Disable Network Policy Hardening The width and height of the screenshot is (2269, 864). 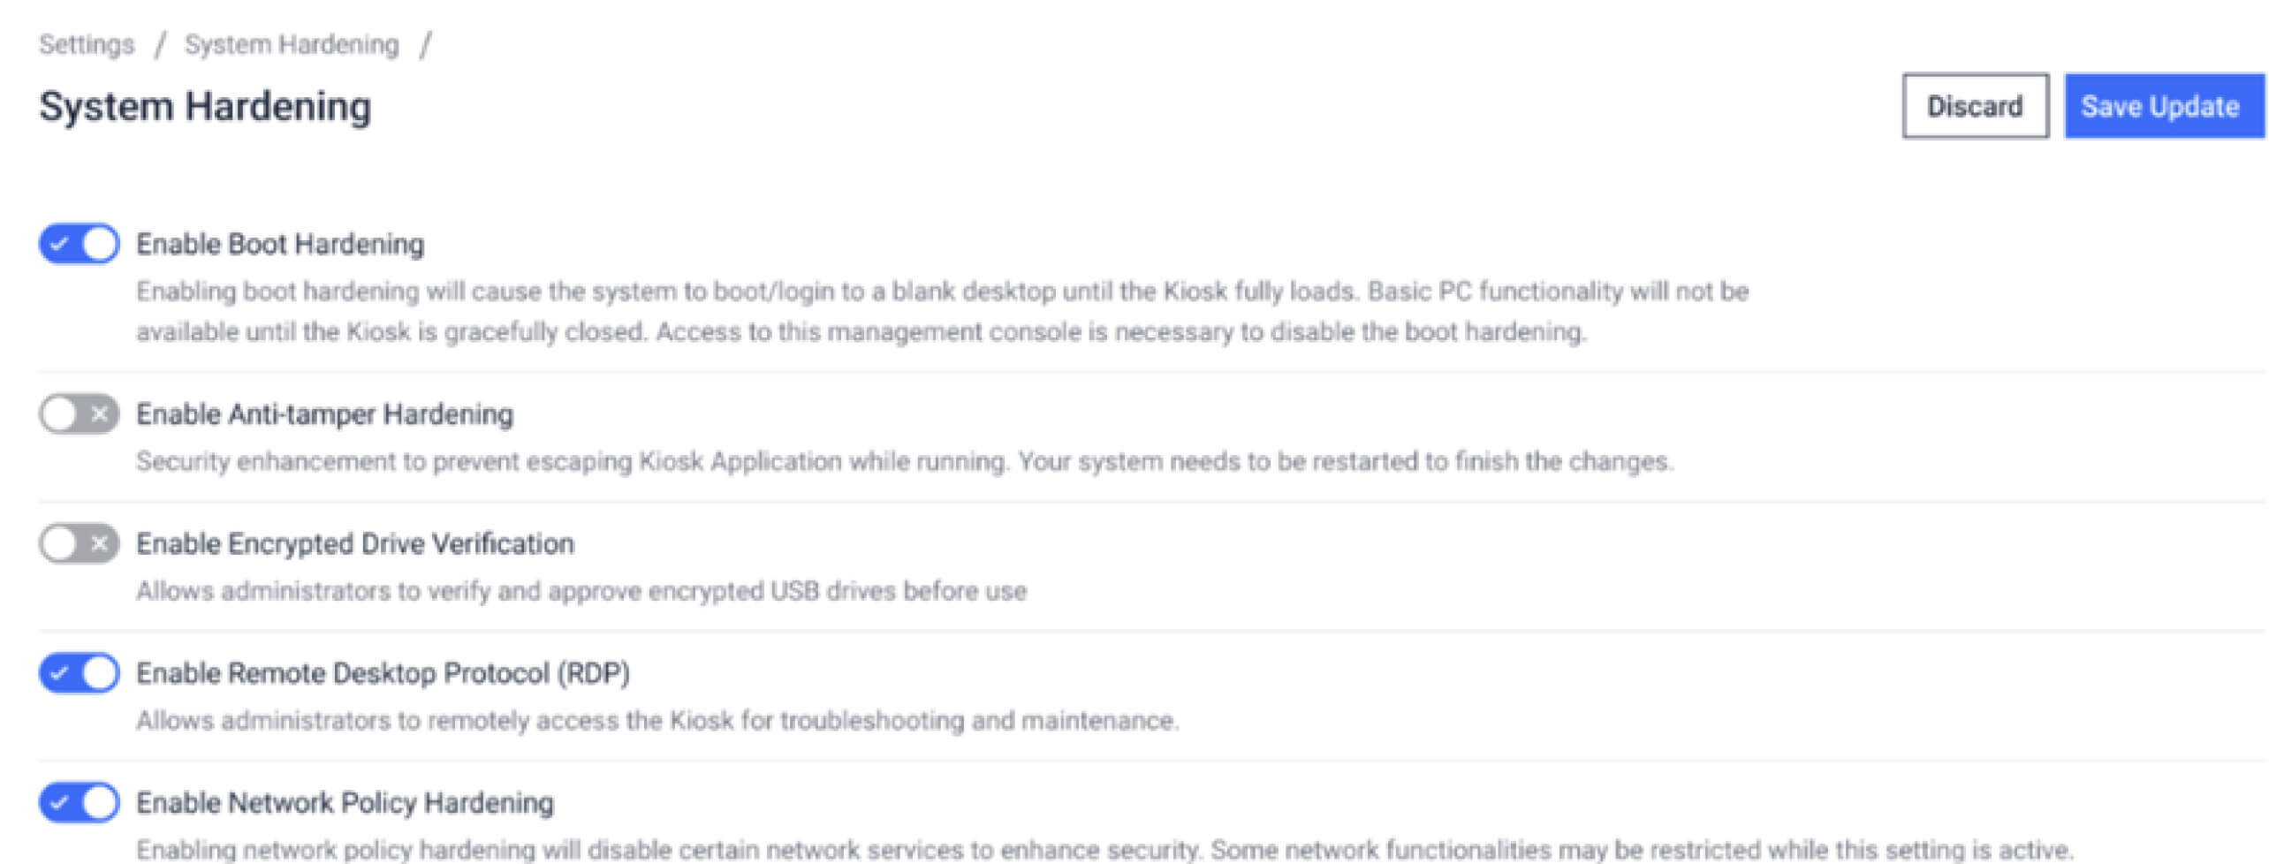pos(79,803)
